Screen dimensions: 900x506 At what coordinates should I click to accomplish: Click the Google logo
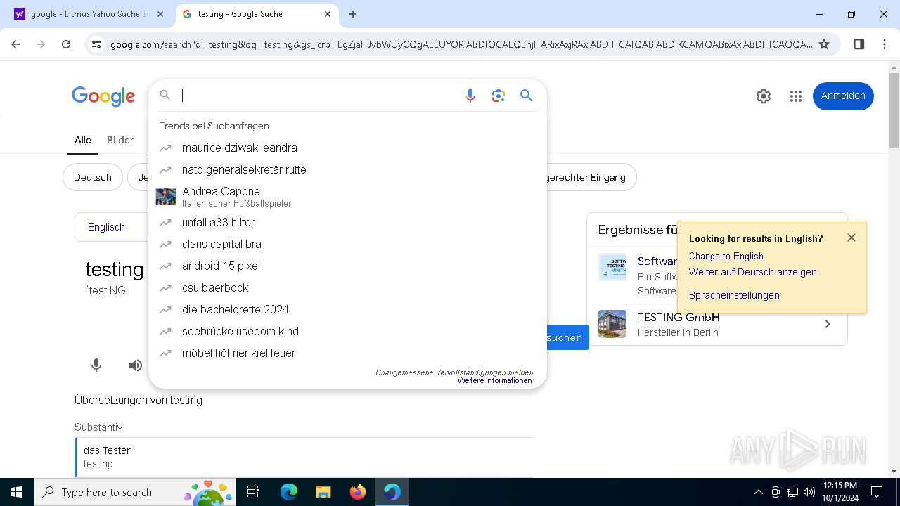click(103, 96)
